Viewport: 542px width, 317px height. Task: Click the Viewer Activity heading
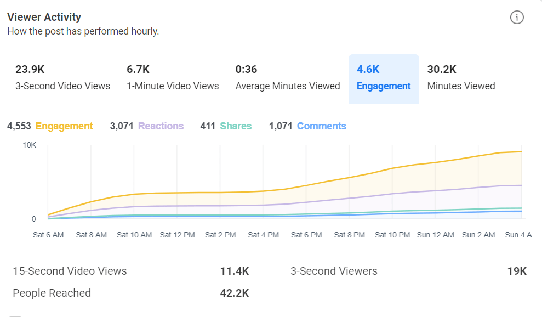pyautogui.click(x=44, y=17)
